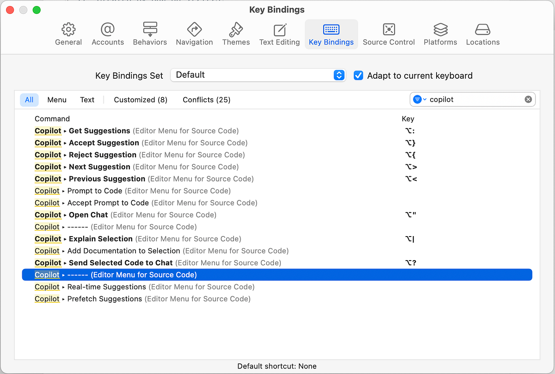The height and width of the screenshot is (374, 555).
Task: Open the Behaviors preferences pane
Action: pyautogui.click(x=150, y=34)
